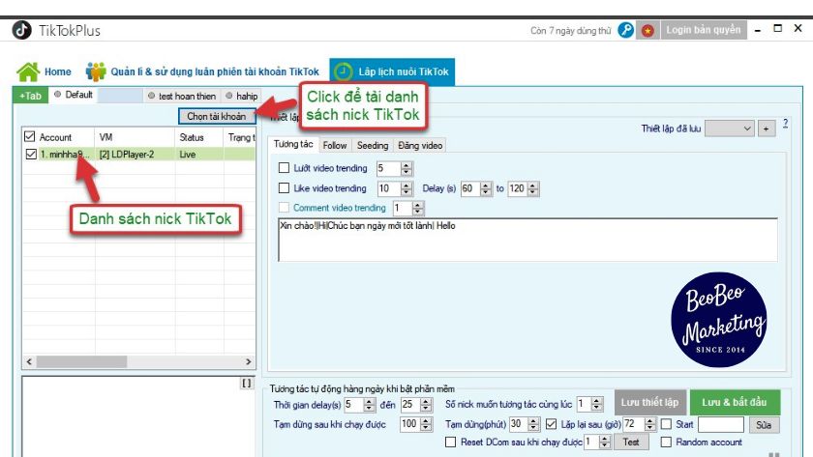Click the blue key license icon
This screenshot has width=813, height=457.
click(x=626, y=30)
